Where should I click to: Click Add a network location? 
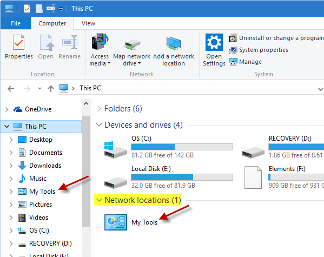click(174, 51)
